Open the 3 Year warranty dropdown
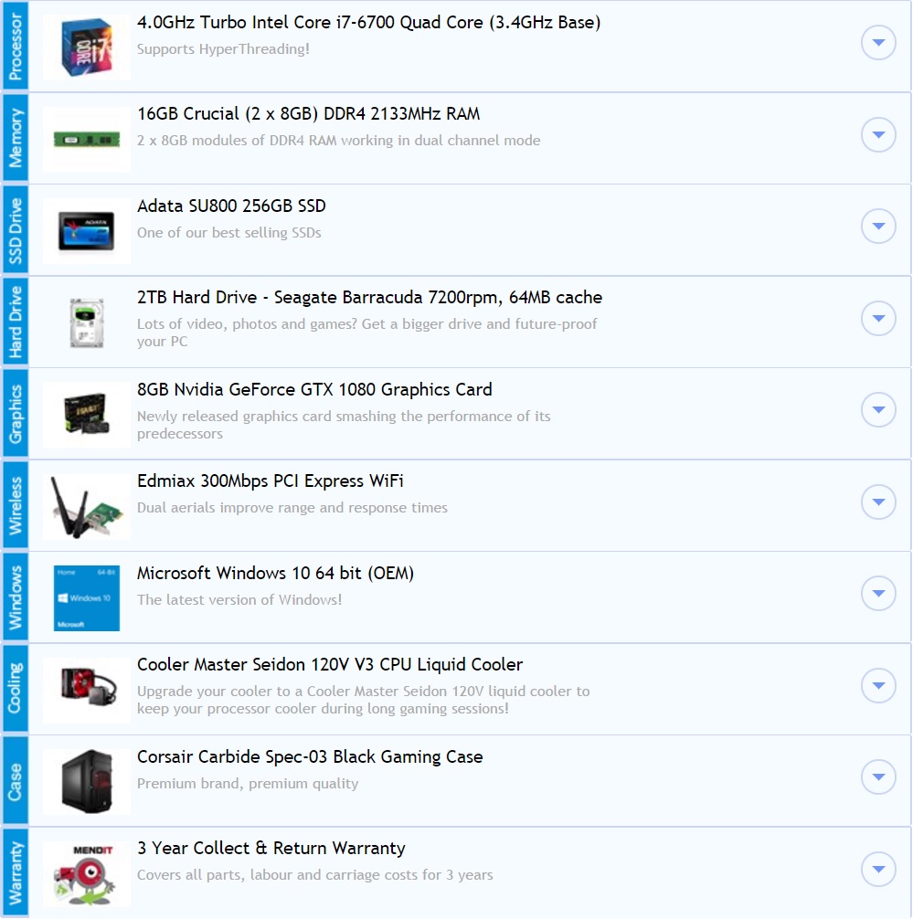 pos(878,869)
